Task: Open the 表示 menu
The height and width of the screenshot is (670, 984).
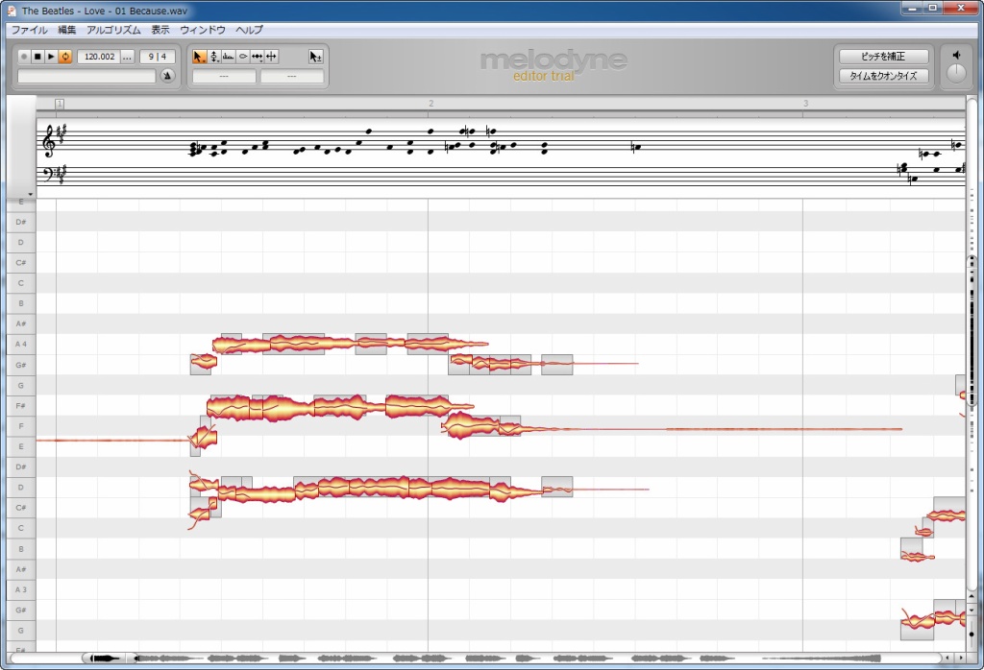Action: click(160, 30)
